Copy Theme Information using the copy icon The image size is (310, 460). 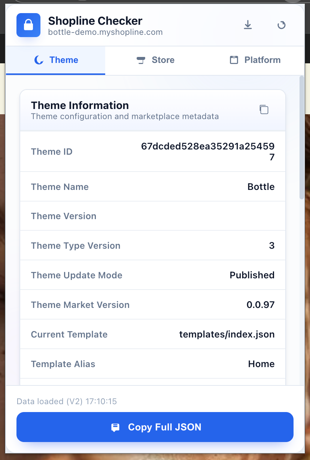coord(264,109)
